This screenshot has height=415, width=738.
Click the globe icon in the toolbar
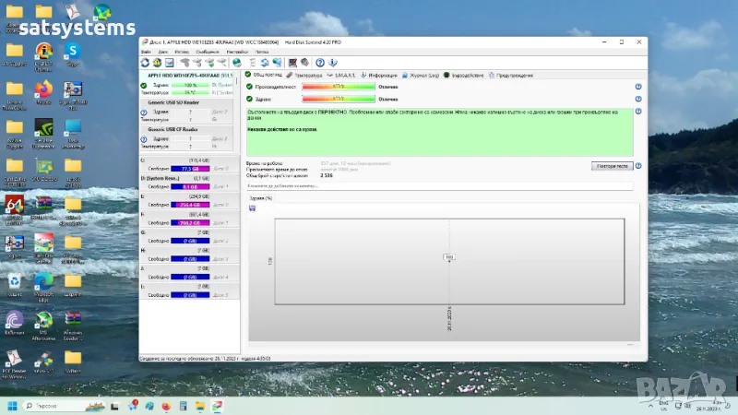[x=237, y=63]
